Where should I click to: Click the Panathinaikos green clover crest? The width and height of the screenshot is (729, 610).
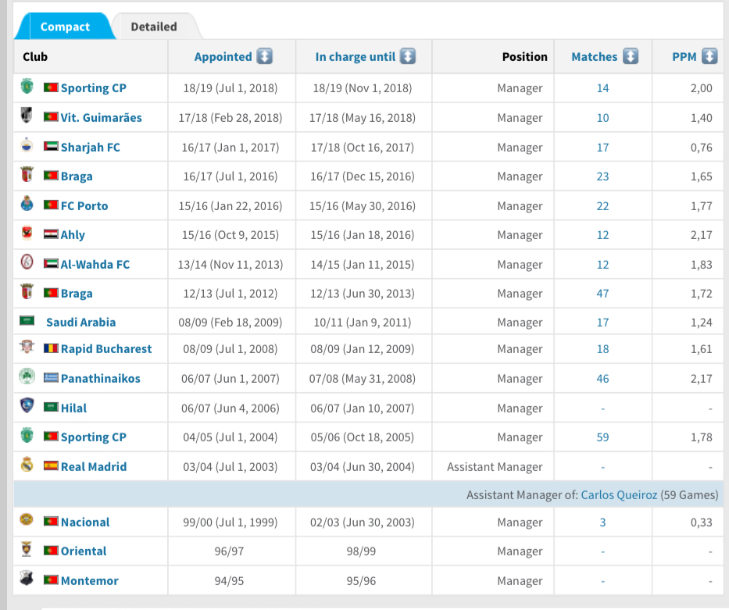click(x=27, y=377)
